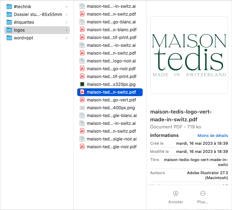232x210 pixels.
Task: Click the Maison Tedis logo preview thumbnail
Action: coord(189,55)
